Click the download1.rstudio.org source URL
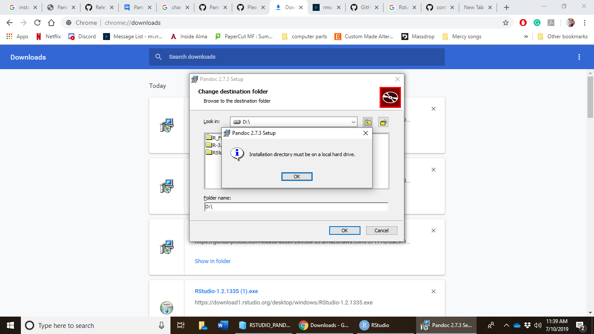Screen dimensions: 594x334 284,302
